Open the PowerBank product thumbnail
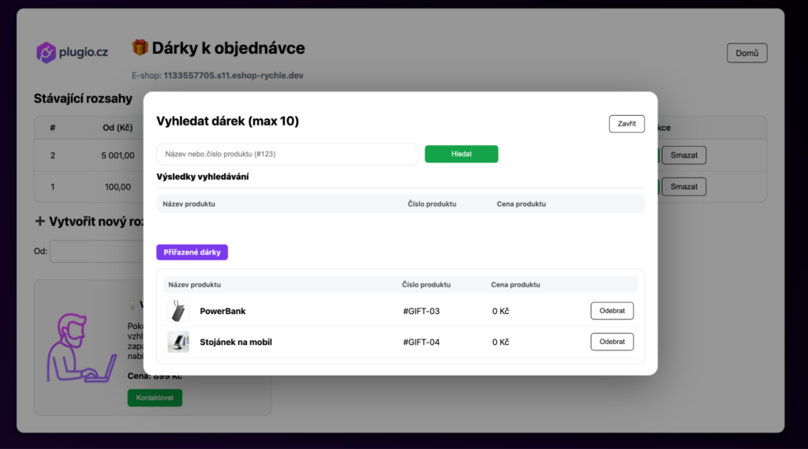 pyautogui.click(x=178, y=311)
